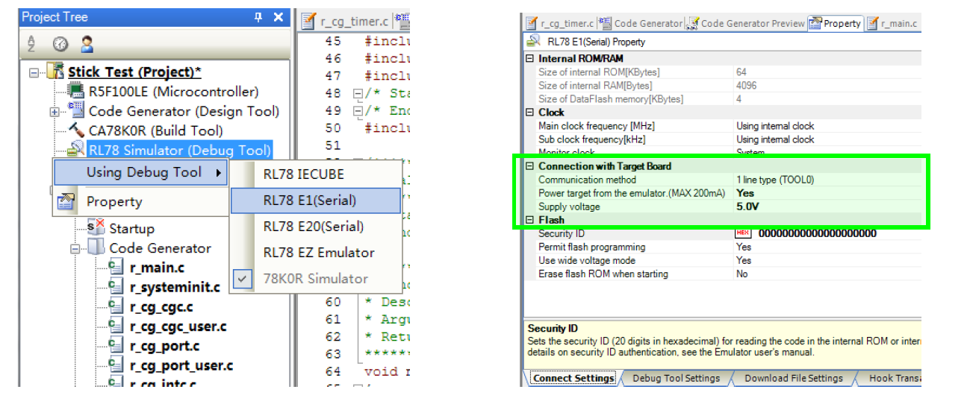
Task: Click the RL78 E1(Serial) Property header icon
Action: pos(534,42)
